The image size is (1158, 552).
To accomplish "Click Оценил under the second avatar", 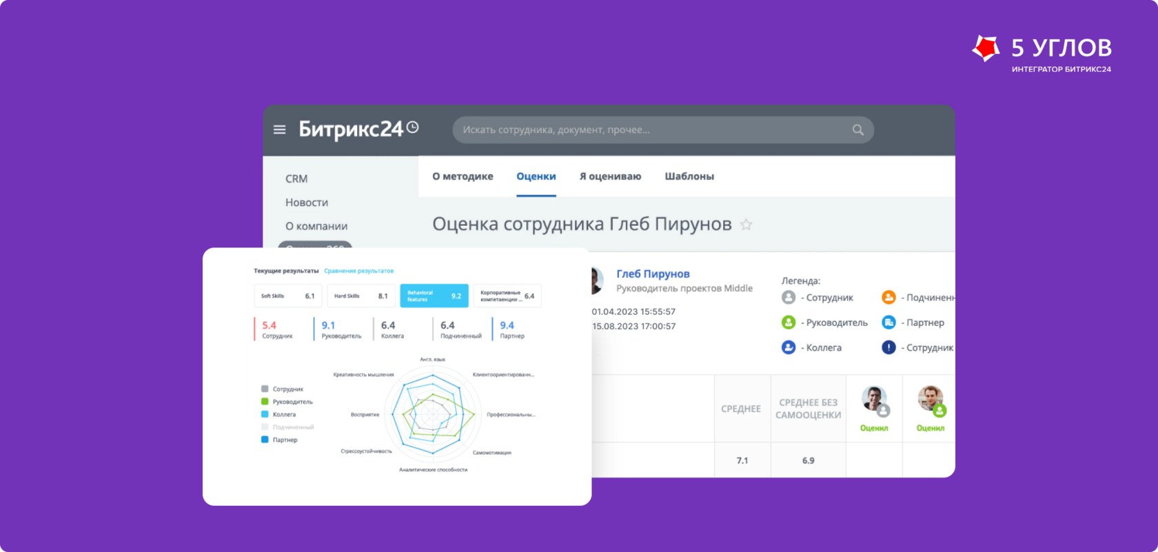I will coord(931,428).
